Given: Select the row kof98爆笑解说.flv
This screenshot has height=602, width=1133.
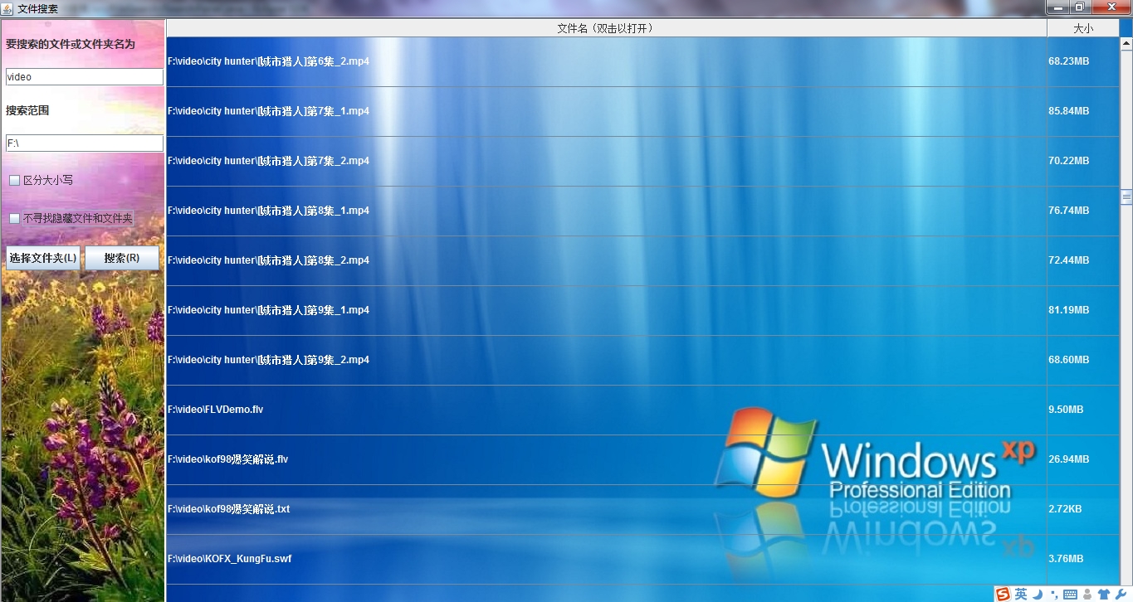Looking at the screenshot, I should pos(607,460).
